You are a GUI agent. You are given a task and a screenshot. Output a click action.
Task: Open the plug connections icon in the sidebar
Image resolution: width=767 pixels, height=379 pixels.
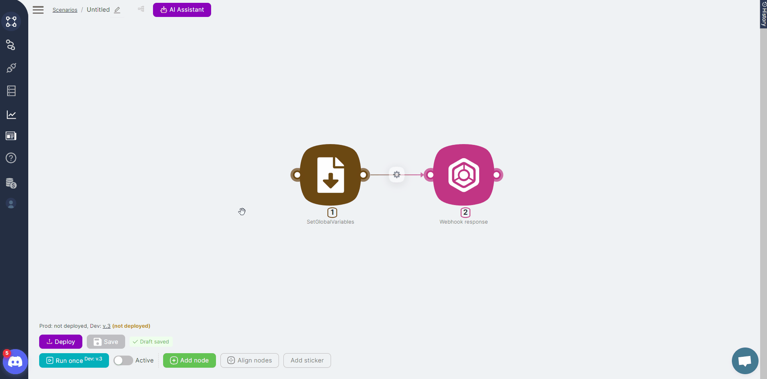click(11, 68)
